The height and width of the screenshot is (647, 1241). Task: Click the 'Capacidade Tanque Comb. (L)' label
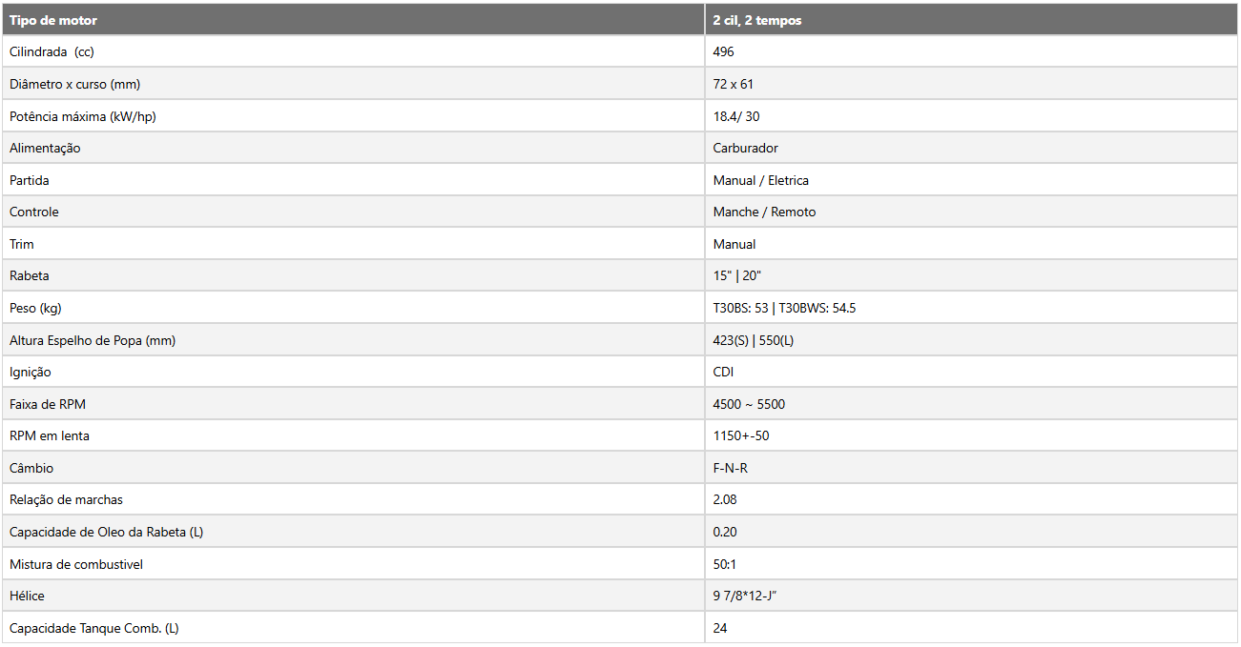click(x=93, y=628)
